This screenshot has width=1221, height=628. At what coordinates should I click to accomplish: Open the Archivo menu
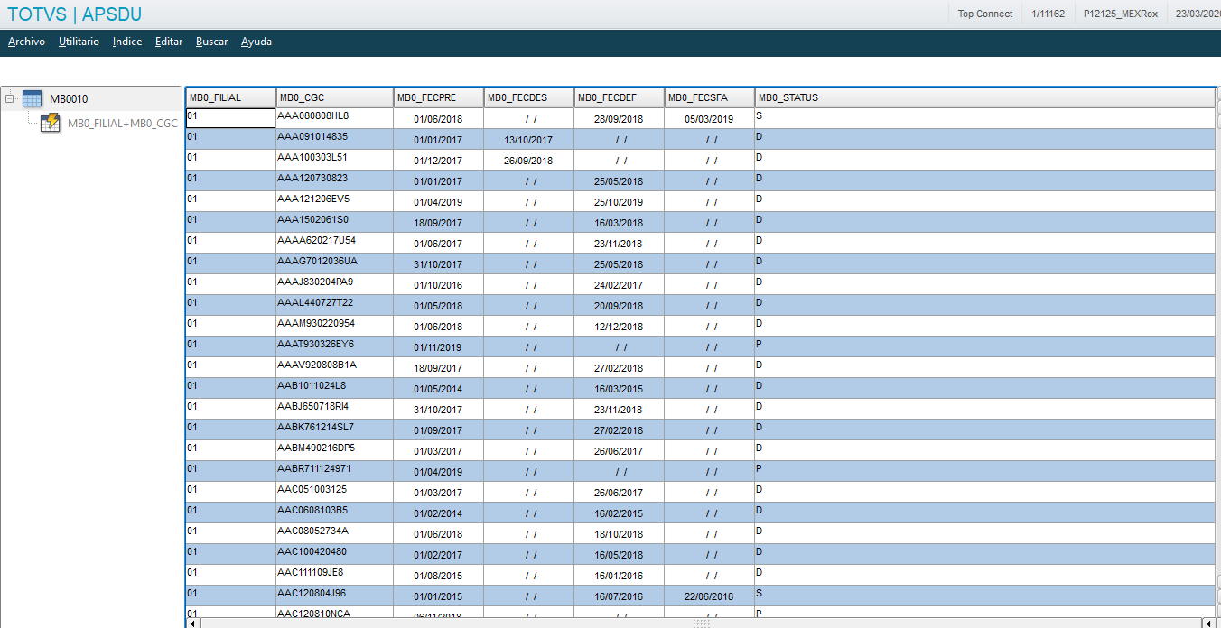(26, 42)
